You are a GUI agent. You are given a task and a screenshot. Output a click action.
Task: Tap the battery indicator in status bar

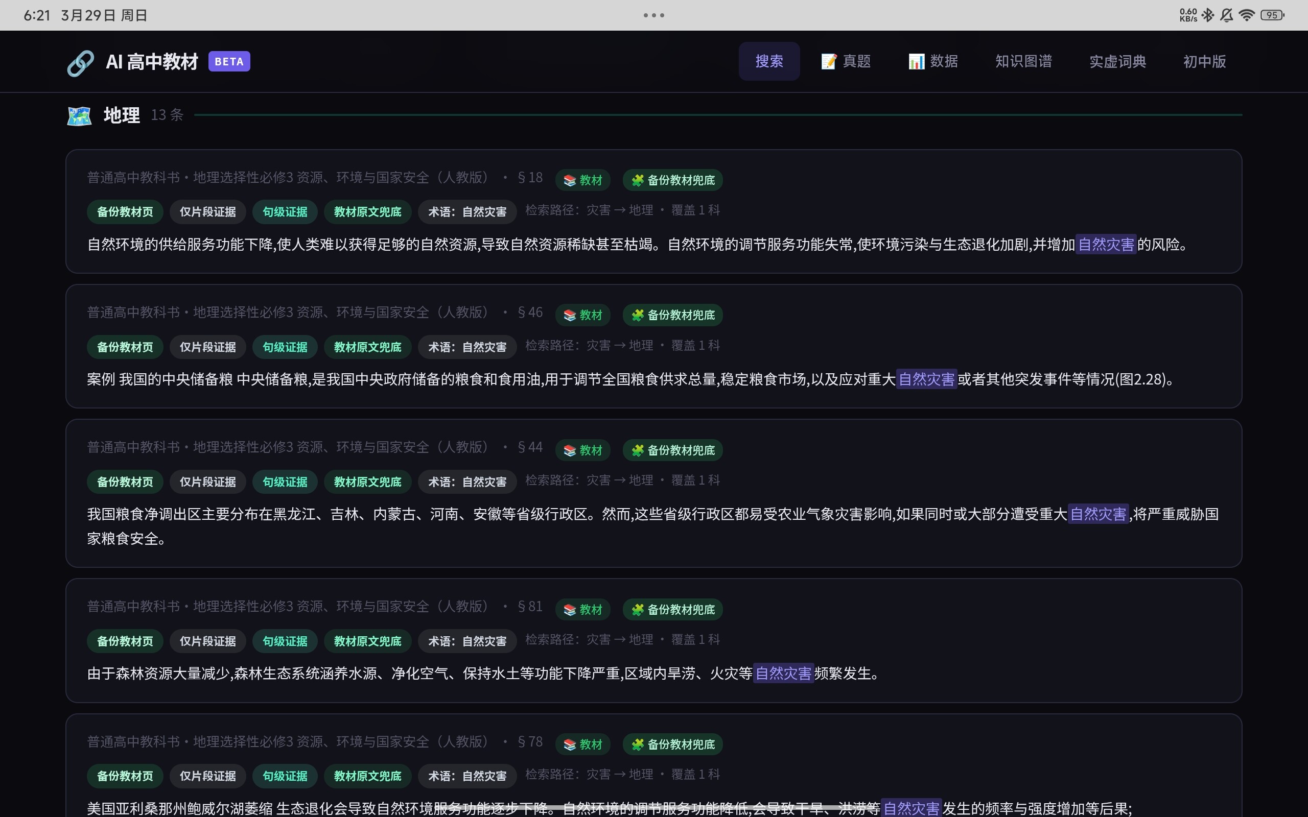[1272, 15]
